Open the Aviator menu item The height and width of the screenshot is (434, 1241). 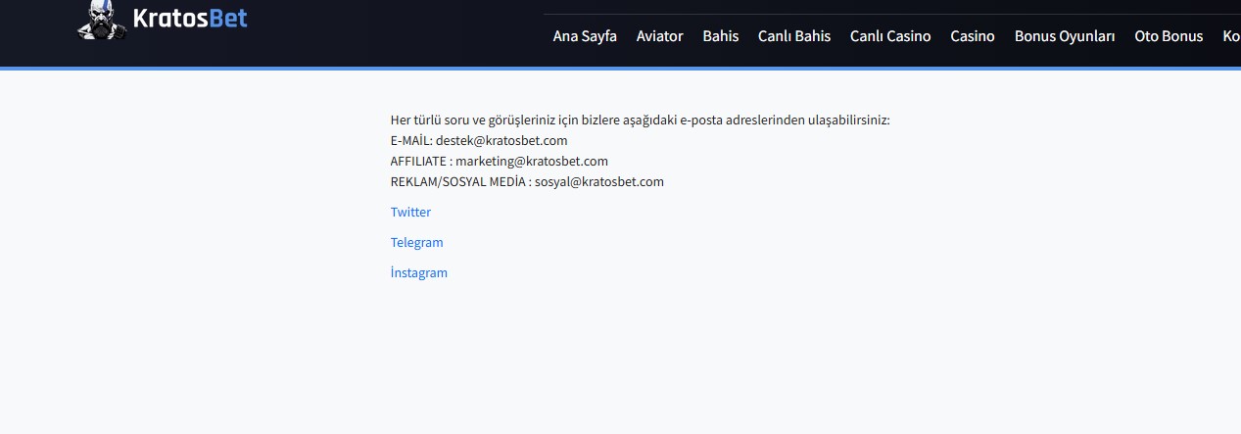[659, 36]
